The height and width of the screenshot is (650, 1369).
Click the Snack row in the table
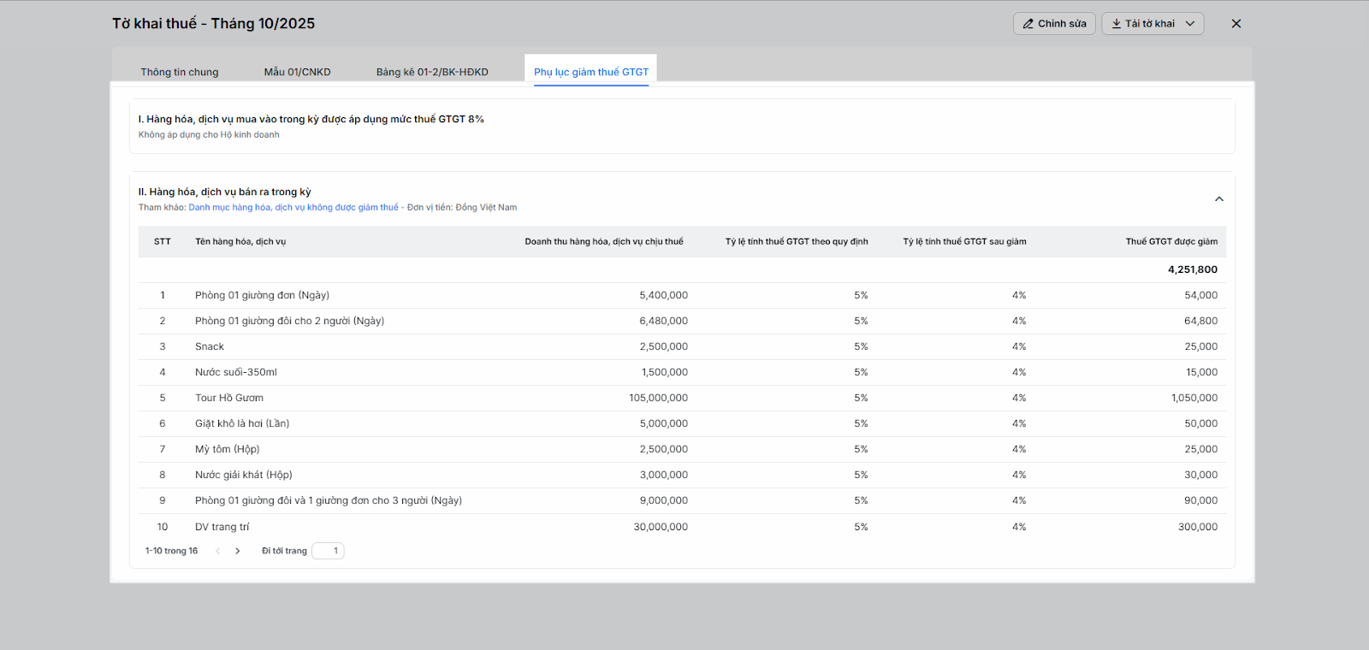tap(210, 346)
